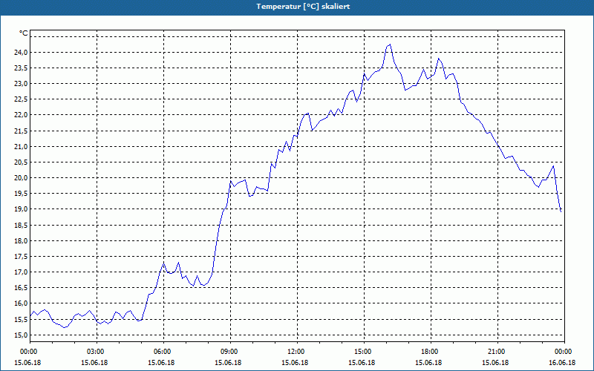Click the 22,5 y-axis label
The image size is (594, 371).
[22, 99]
